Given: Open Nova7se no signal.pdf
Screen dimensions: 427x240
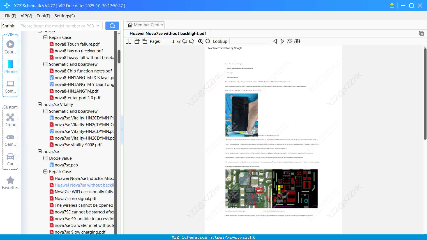Looking at the screenshot, I should 73,199.
